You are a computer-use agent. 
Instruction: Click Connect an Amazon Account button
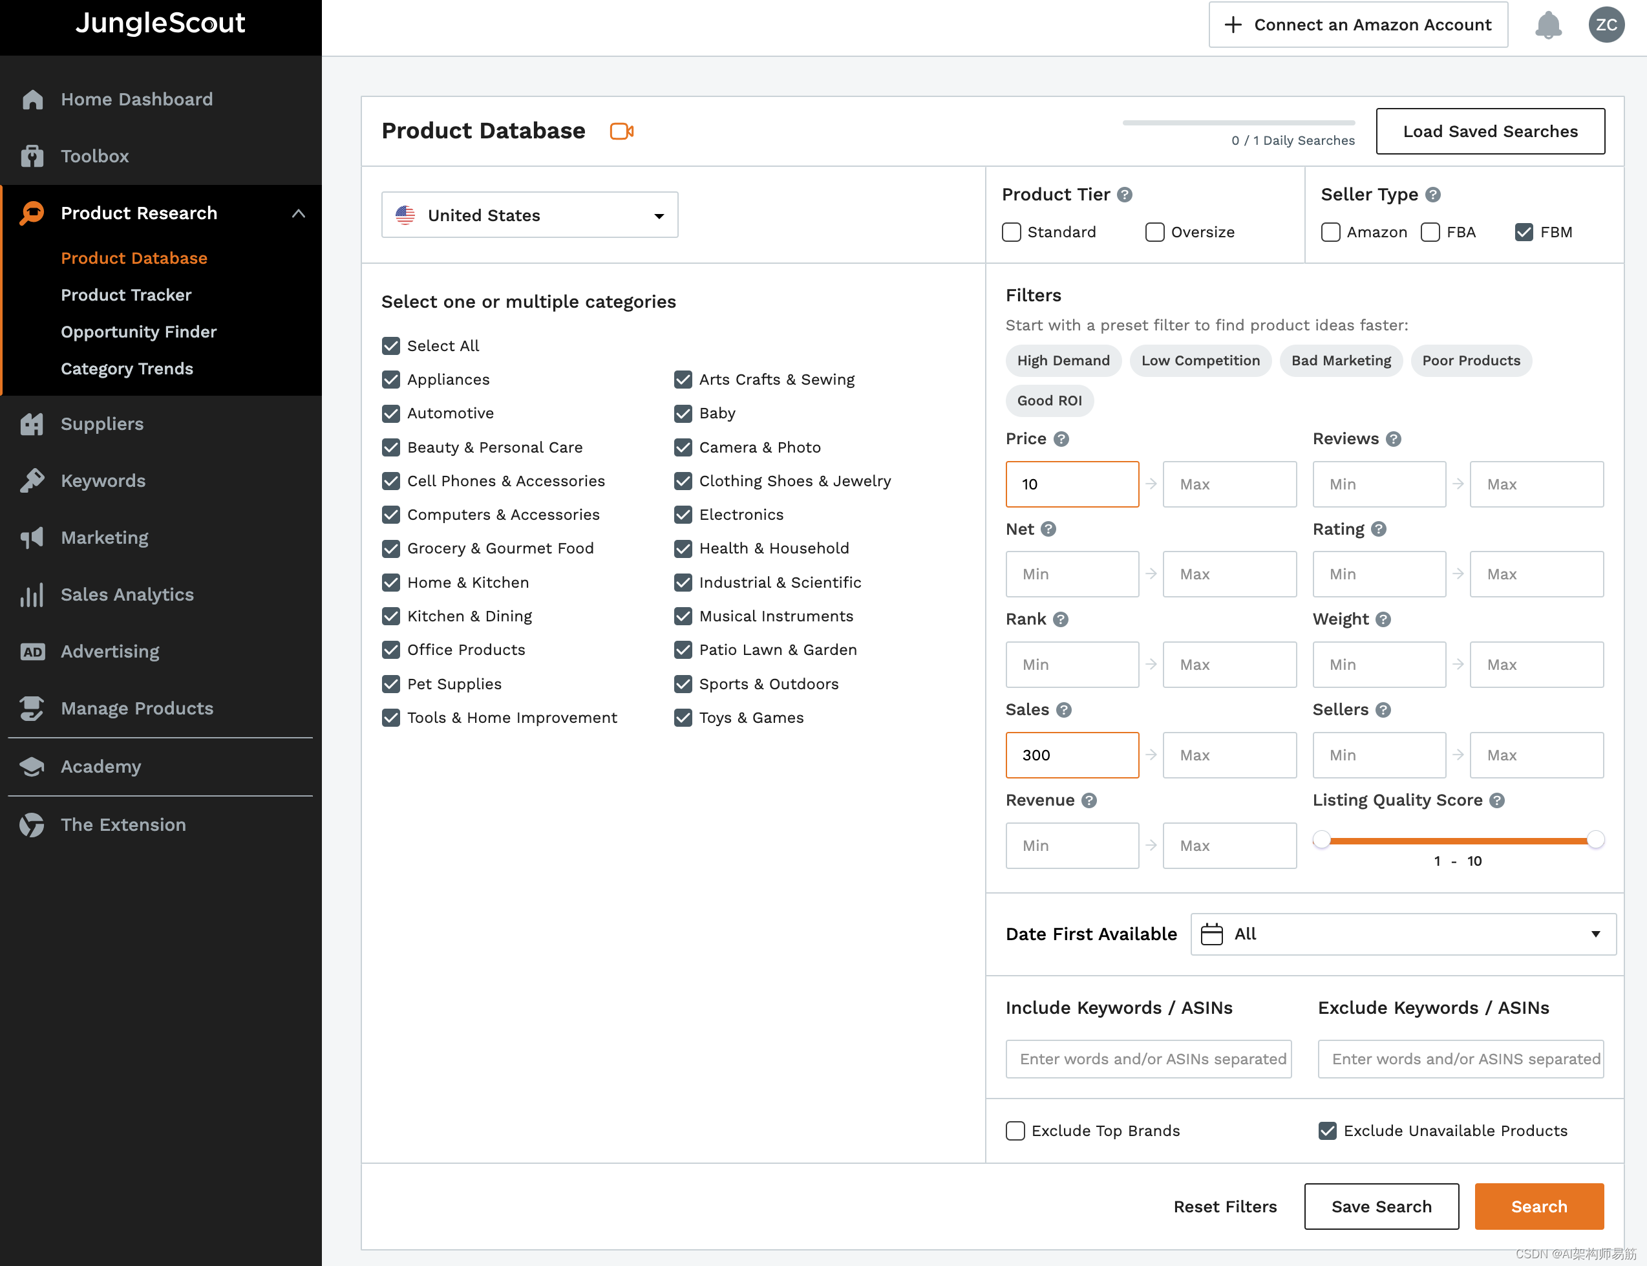tap(1359, 25)
